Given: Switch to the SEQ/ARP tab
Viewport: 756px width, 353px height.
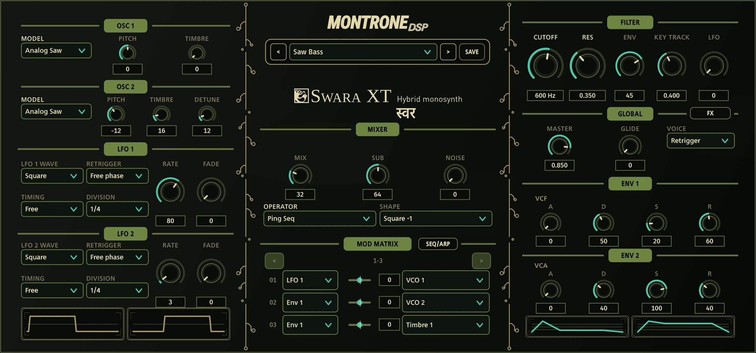Looking at the screenshot, I should [438, 244].
